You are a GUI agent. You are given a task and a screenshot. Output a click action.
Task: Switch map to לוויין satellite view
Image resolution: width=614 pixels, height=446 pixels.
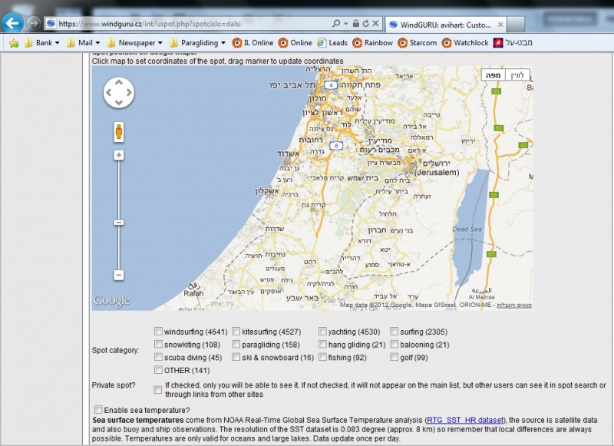[517, 74]
